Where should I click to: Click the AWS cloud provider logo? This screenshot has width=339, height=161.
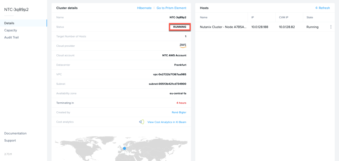[x=183, y=46]
